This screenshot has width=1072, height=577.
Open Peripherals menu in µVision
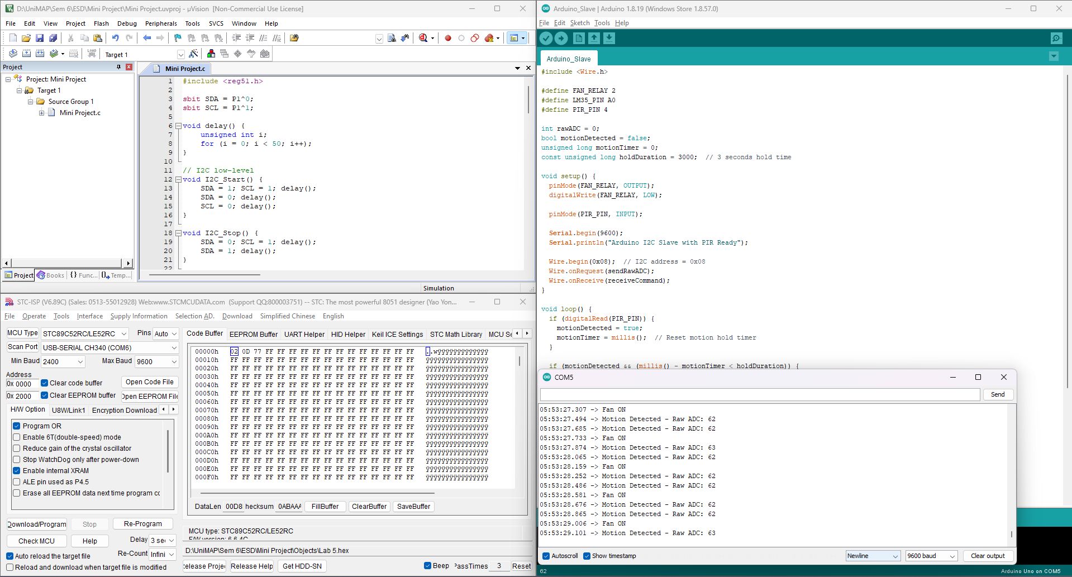click(x=161, y=23)
